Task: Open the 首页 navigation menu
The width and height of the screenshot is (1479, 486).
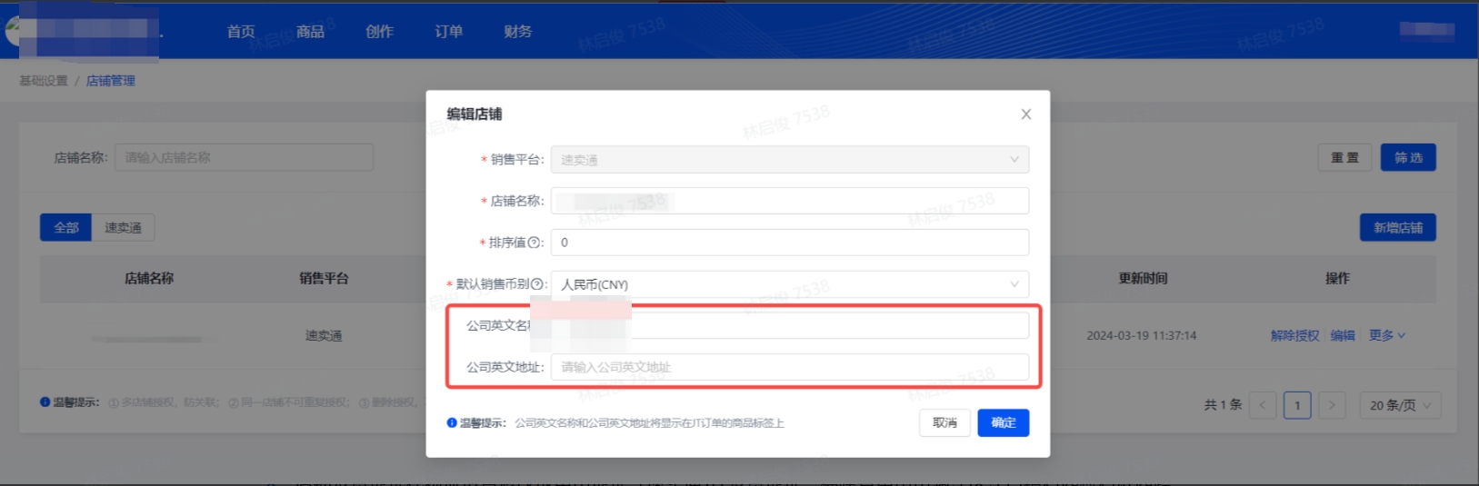Action: click(241, 32)
